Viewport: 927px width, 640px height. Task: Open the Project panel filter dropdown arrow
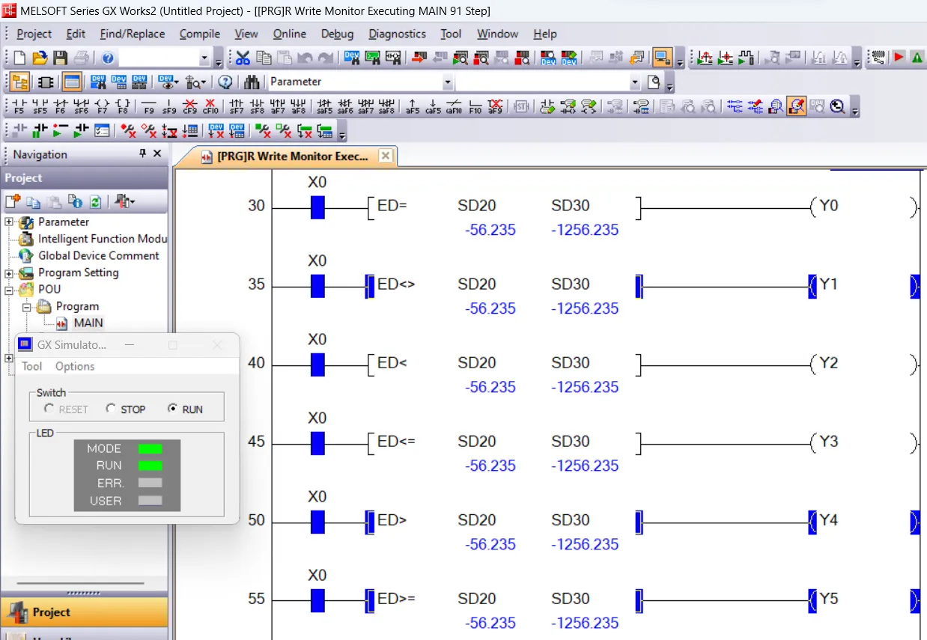(x=132, y=201)
